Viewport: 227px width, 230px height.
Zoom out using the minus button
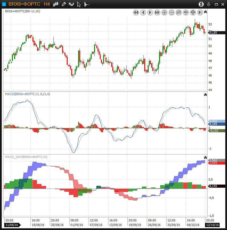tap(172, 12)
